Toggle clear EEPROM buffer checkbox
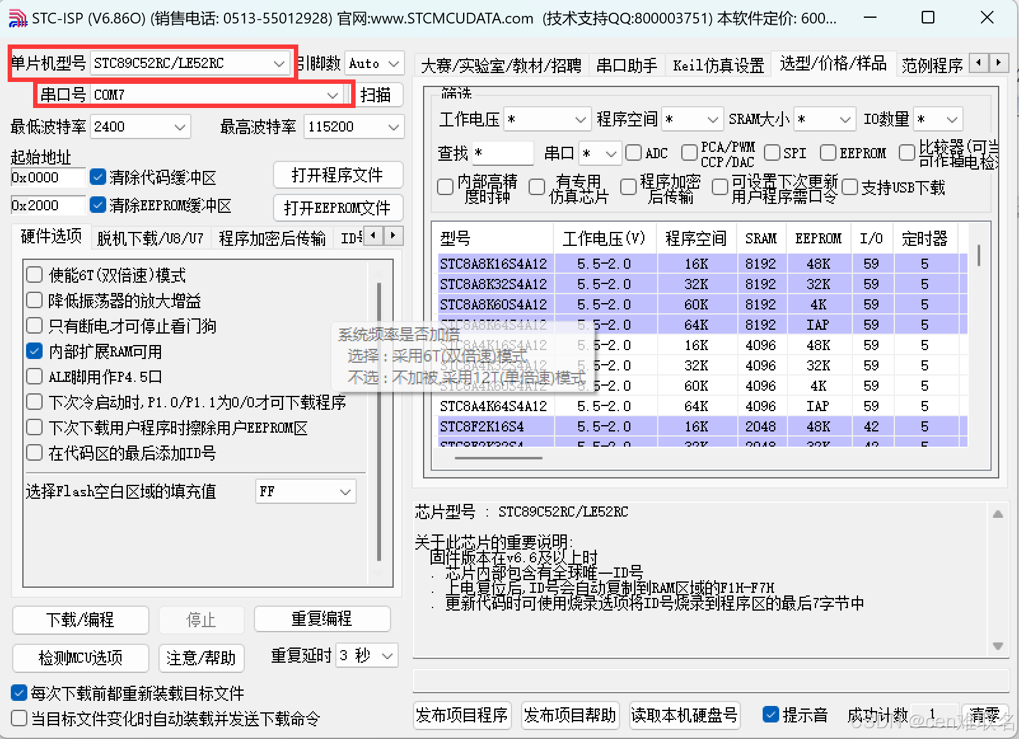The height and width of the screenshot is (739, 1019). (98, 205)
